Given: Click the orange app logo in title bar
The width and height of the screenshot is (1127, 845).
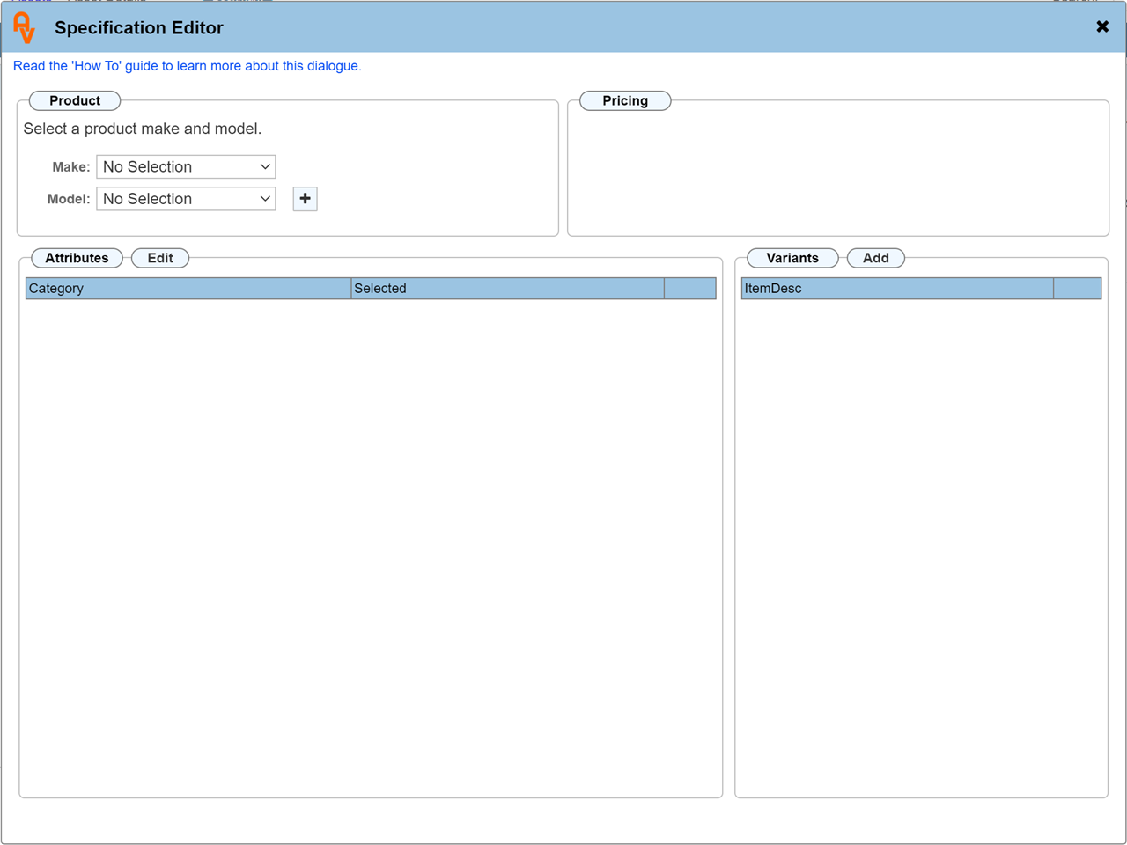Looking at the screenshot, I should (x=25, y=27).
